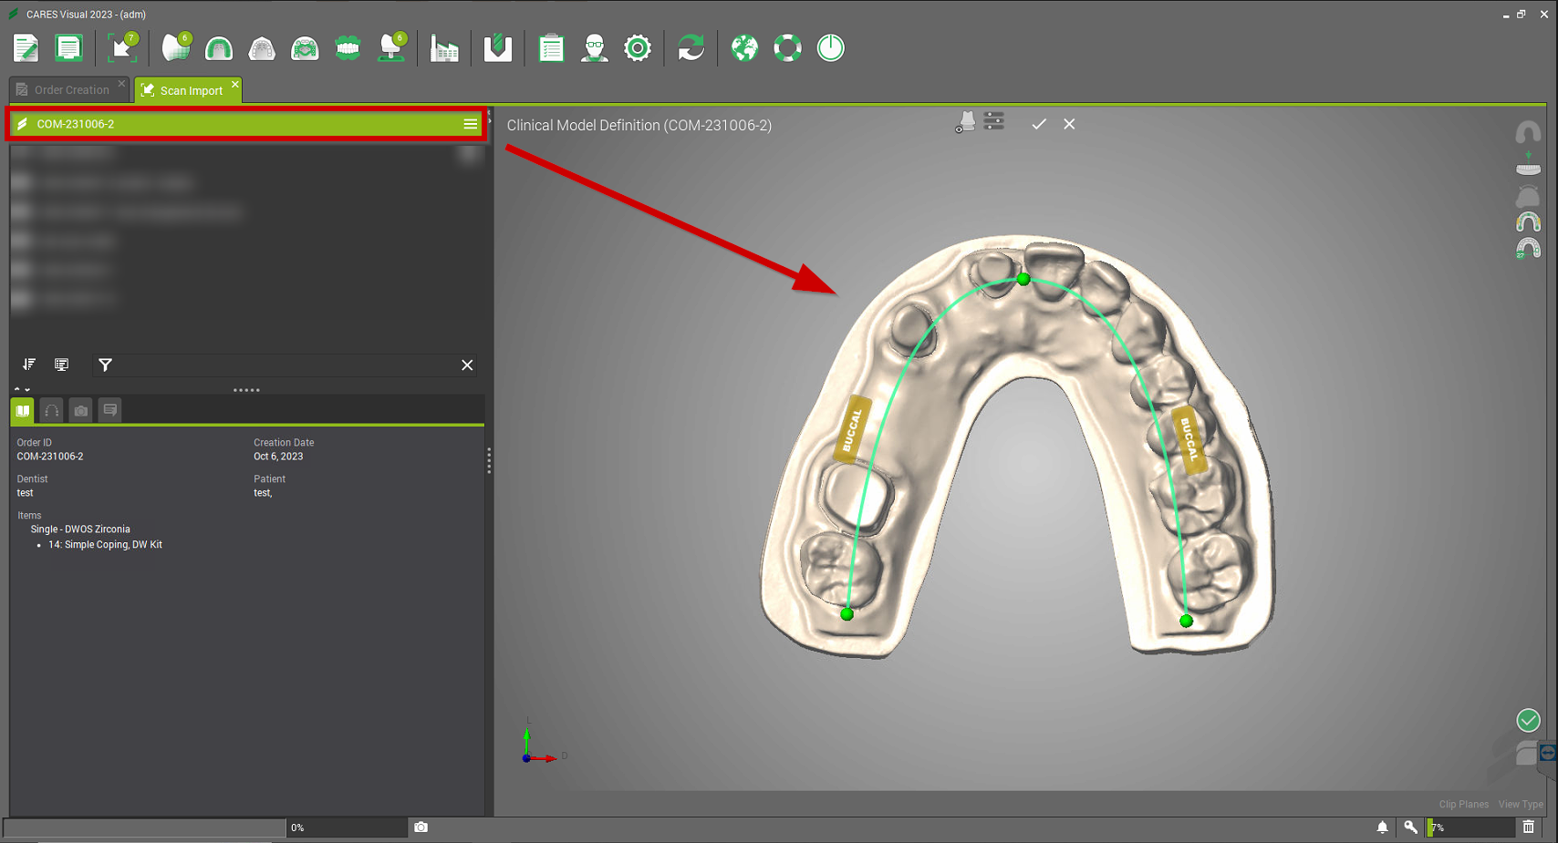Open the factory production icon
The image size is (1558, 843).
coord(444,48)
